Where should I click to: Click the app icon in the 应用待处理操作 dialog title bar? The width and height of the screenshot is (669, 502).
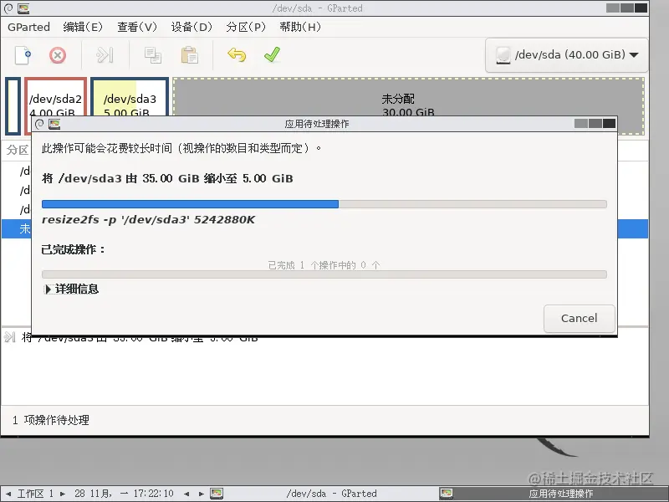click(54, 124)
